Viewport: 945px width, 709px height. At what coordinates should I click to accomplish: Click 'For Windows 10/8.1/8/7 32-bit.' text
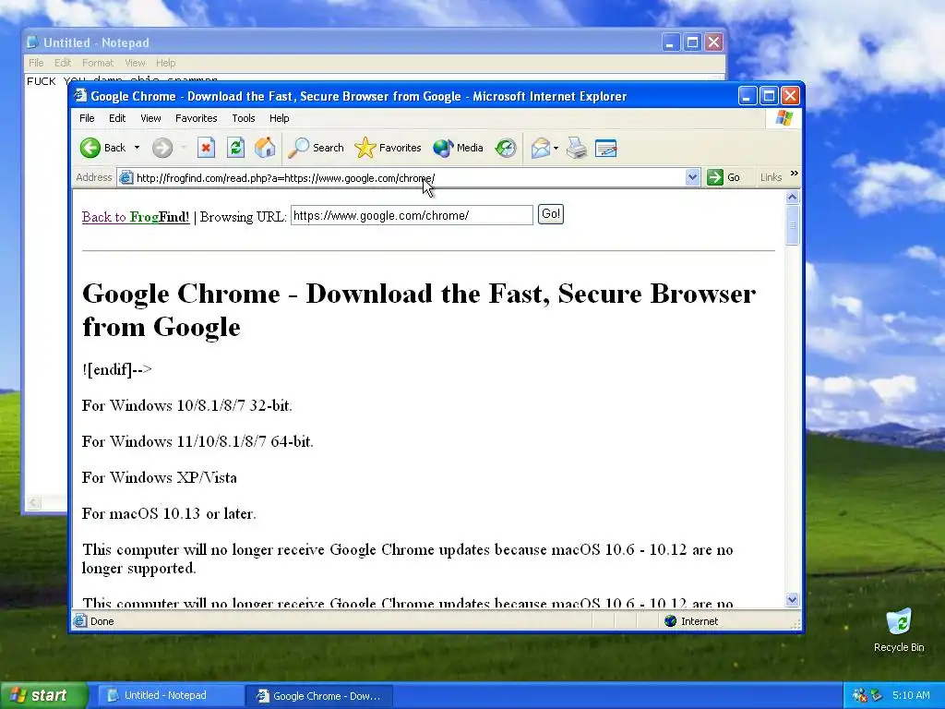(186, 405)
